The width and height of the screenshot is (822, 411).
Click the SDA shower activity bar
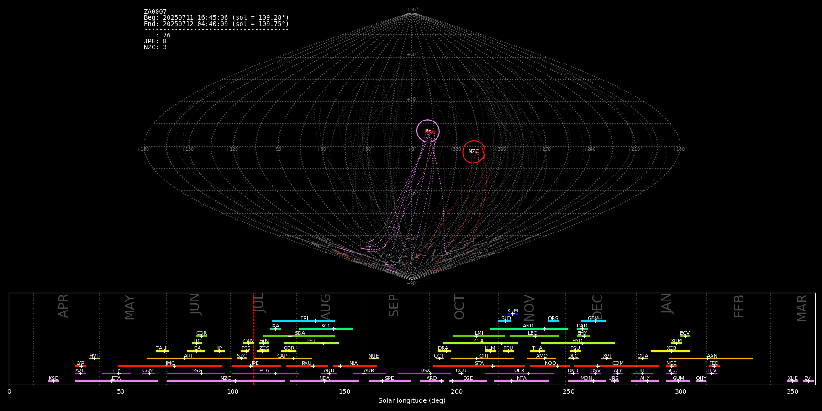coord(299,336)
